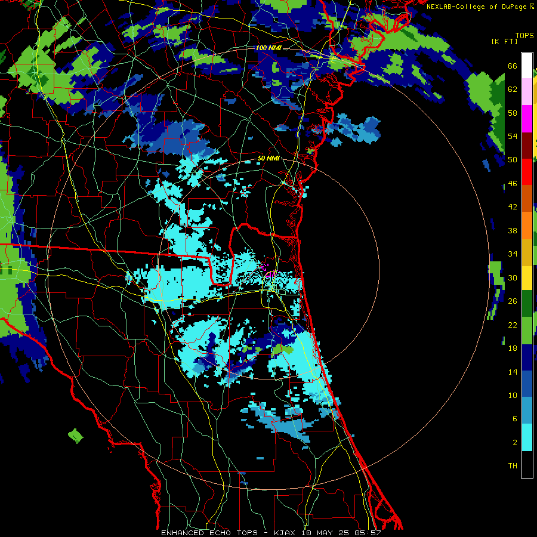This screenshot has height=537, width=537.
Task: Click the 'KJAX' station identifier in the caption
Action: pos(286,533)
